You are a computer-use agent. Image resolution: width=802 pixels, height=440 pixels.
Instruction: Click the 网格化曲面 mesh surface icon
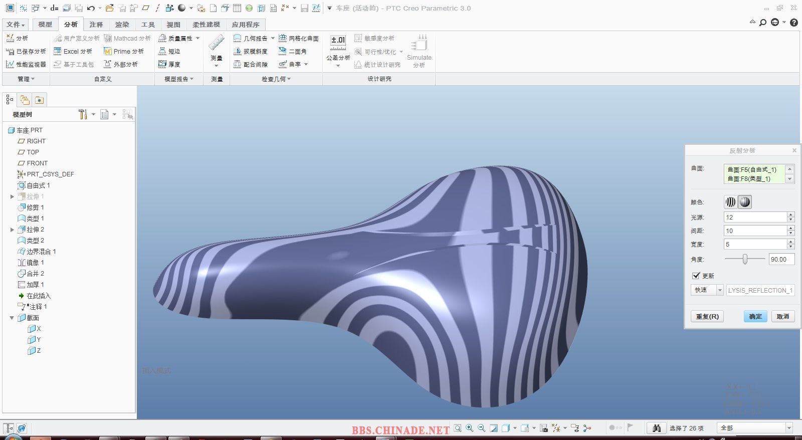click(x=283, y=38)
